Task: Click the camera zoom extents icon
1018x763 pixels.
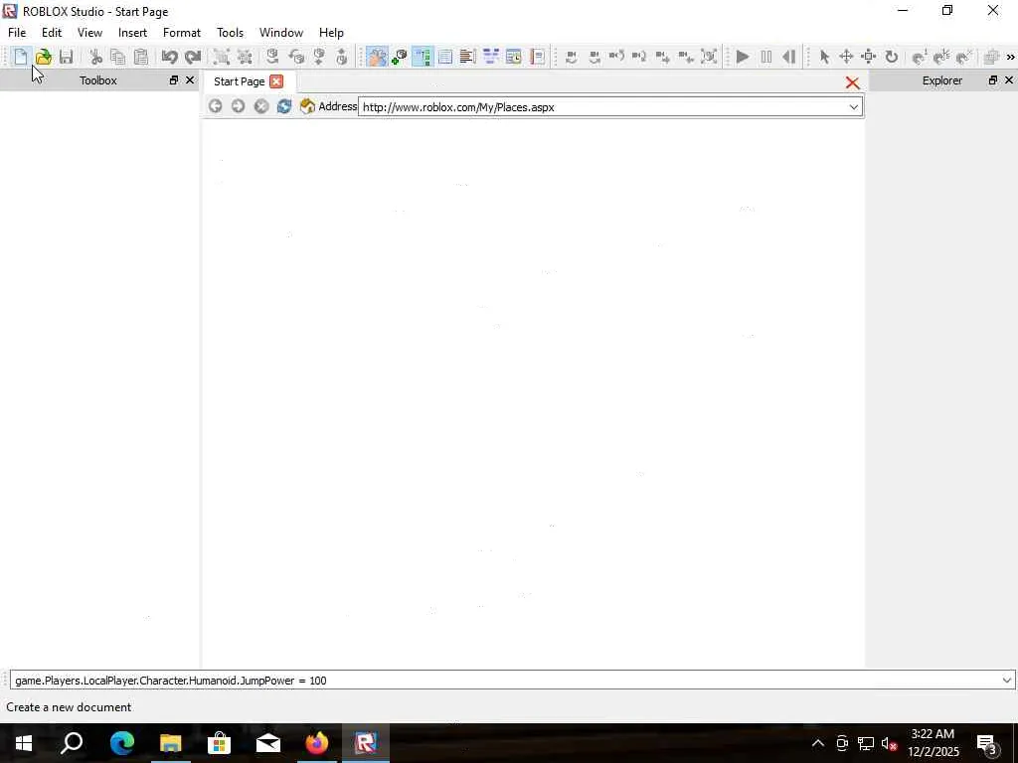Action: point(709,57)
